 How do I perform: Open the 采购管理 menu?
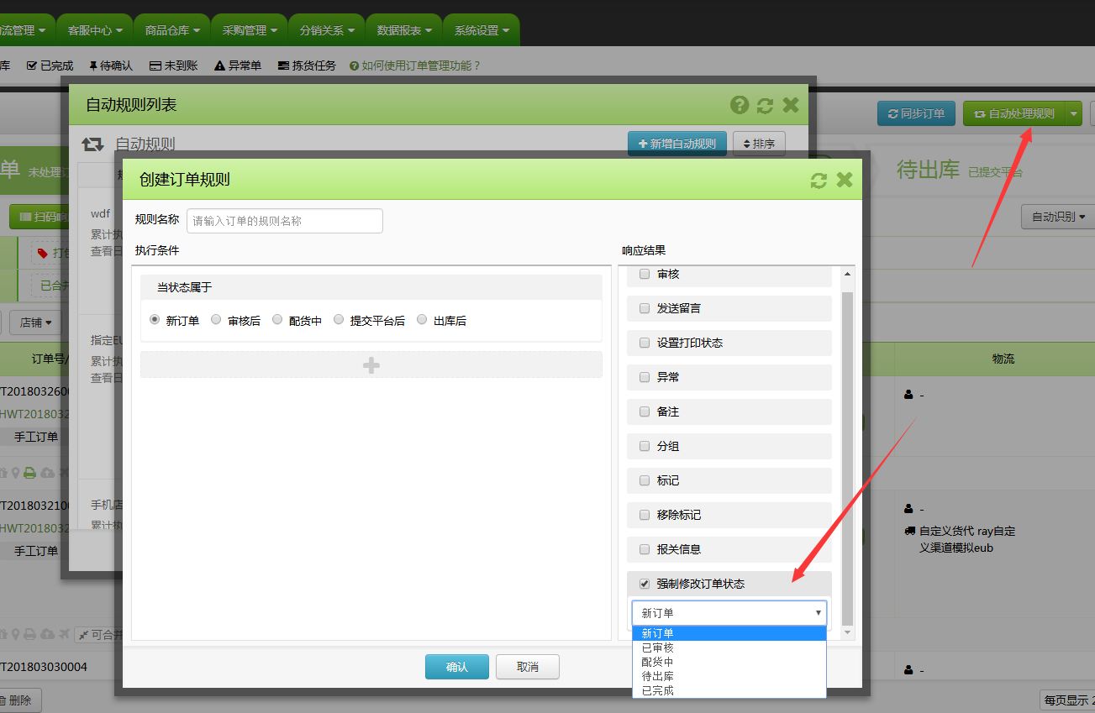point(250,30)
